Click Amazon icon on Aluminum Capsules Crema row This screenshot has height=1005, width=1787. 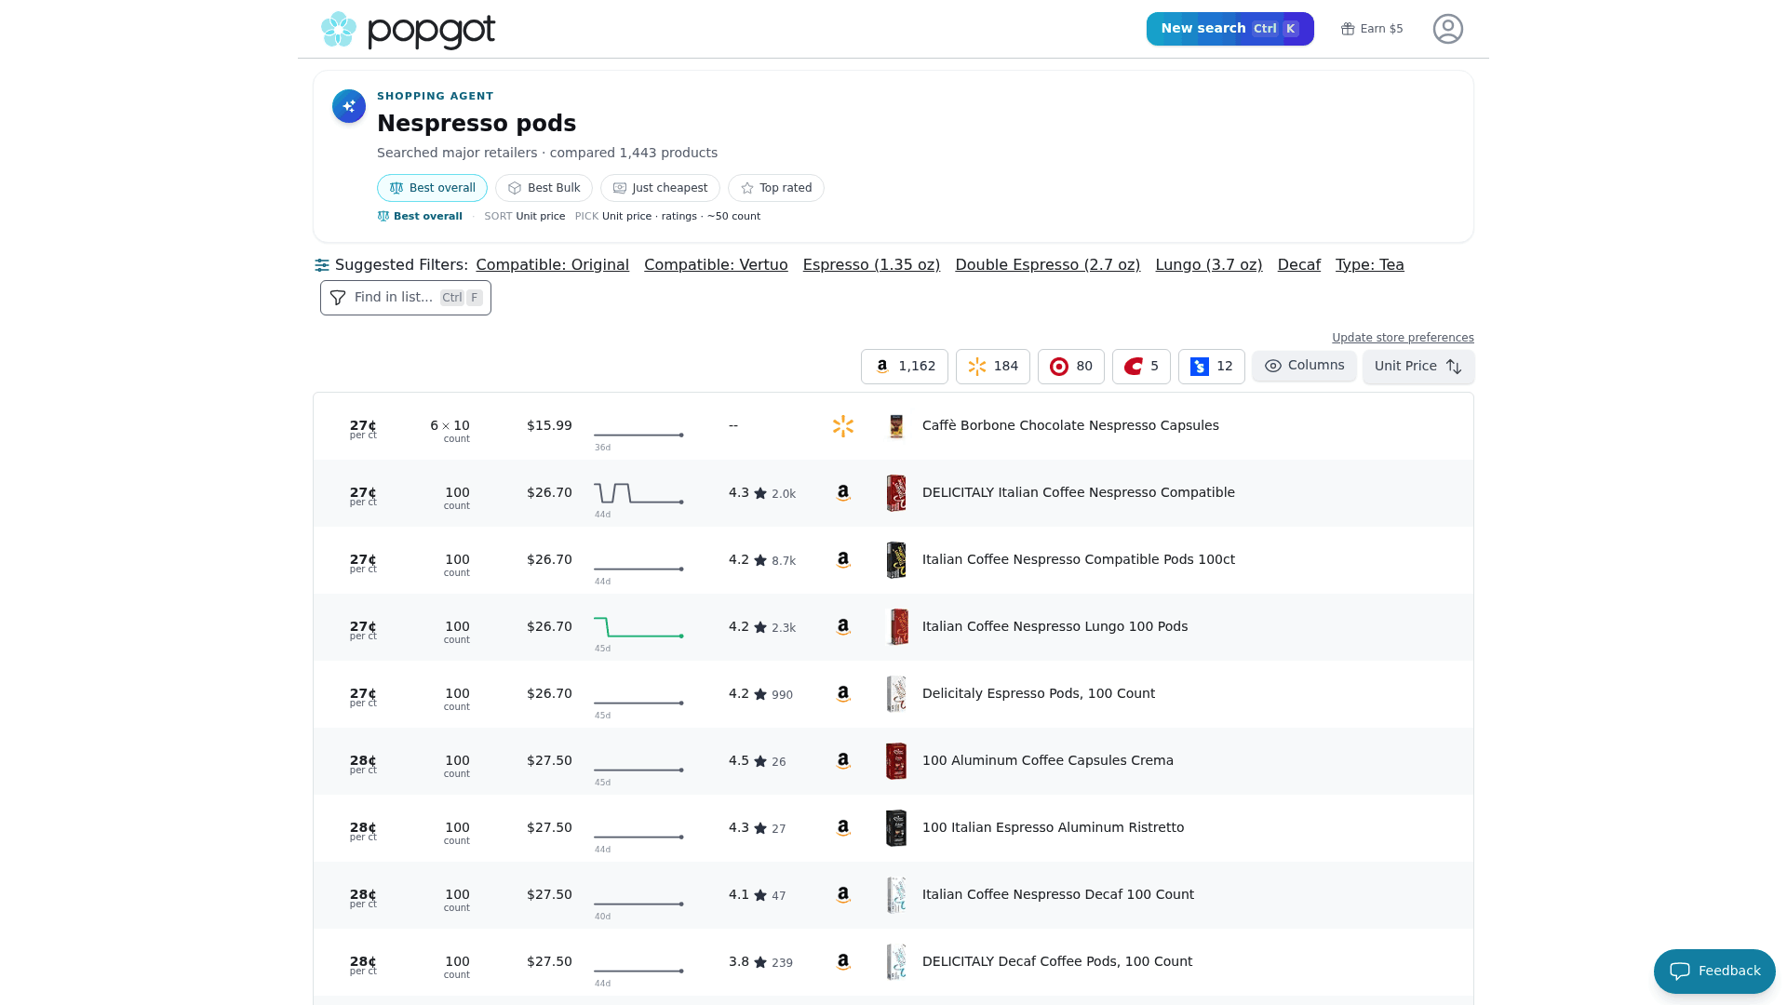coord(843,761)
